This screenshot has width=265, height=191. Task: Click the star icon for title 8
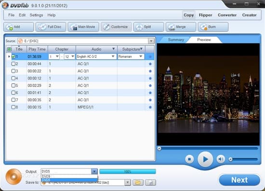point(150,107)
